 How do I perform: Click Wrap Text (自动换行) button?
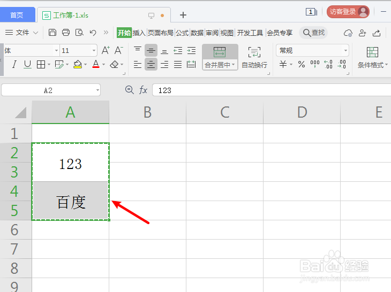254,58
